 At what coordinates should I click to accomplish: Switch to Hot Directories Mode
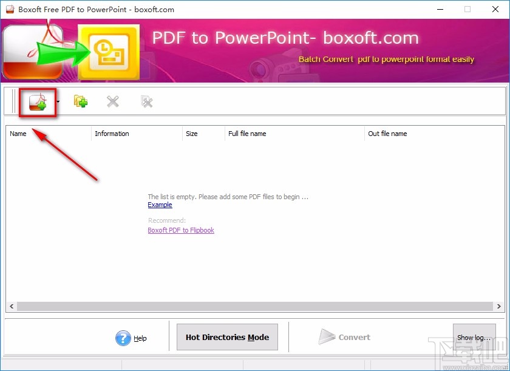[227, 337]
